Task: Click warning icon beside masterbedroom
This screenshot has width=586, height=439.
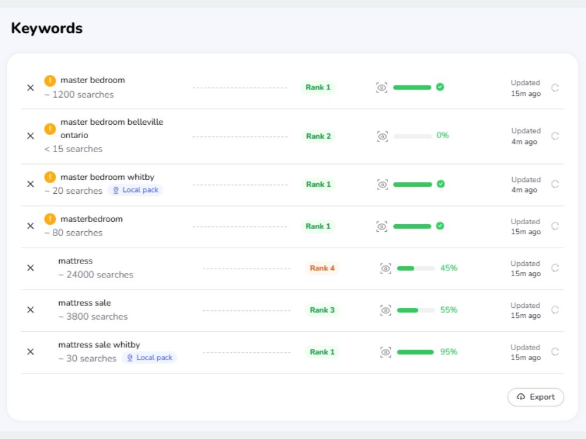Action: 50,219
